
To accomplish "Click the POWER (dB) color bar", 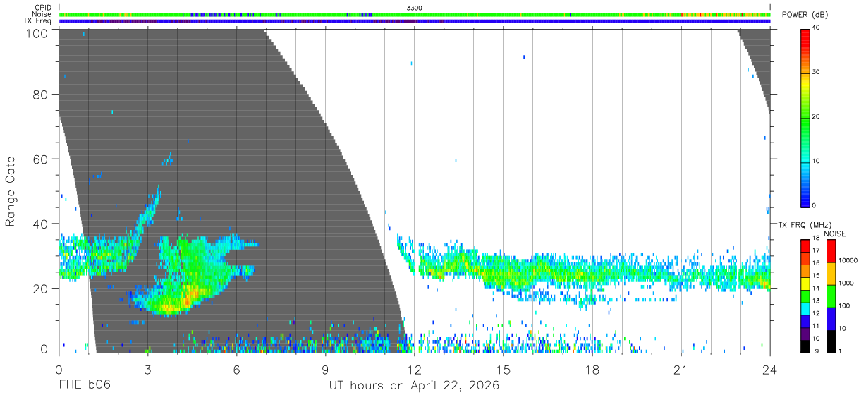I will point(805,118).
